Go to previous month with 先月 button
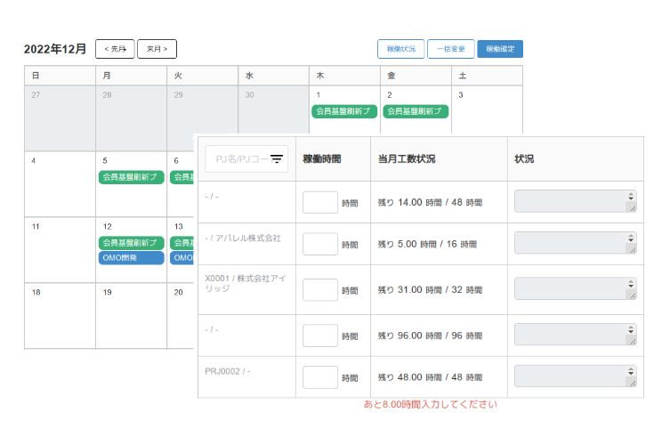Viewport: 670px width, 437px height. 115,49
